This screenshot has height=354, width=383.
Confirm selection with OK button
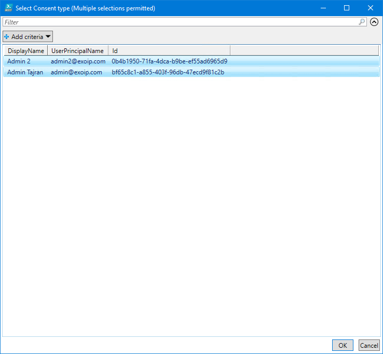pyautogui.click(x=343, y=345)
